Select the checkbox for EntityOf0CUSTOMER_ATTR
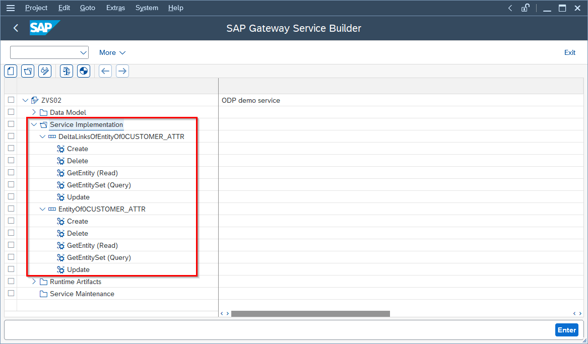The image size is (588, 344). pos(11,209)
